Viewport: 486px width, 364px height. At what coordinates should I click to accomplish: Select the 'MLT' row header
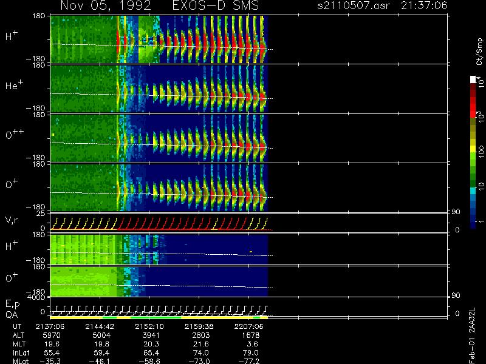pyautogui.click(x=19, y=344)
